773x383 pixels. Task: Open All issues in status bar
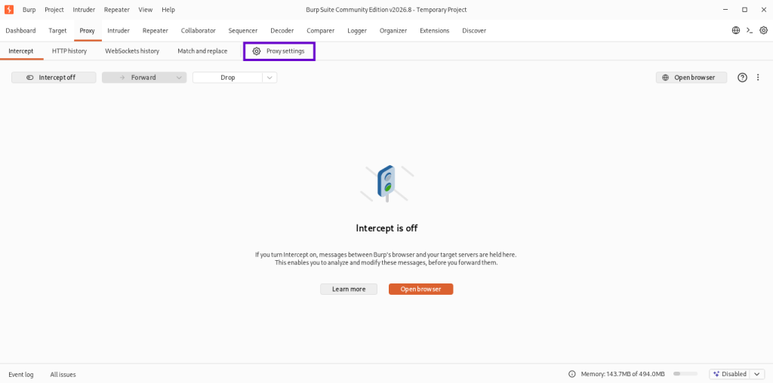point(63,375)
